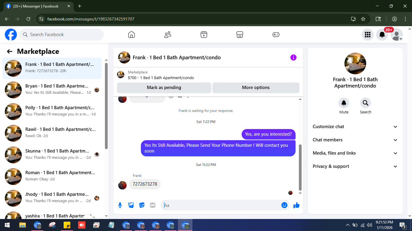Open the Video tab icon
The image size is (412, 231).
204,35
